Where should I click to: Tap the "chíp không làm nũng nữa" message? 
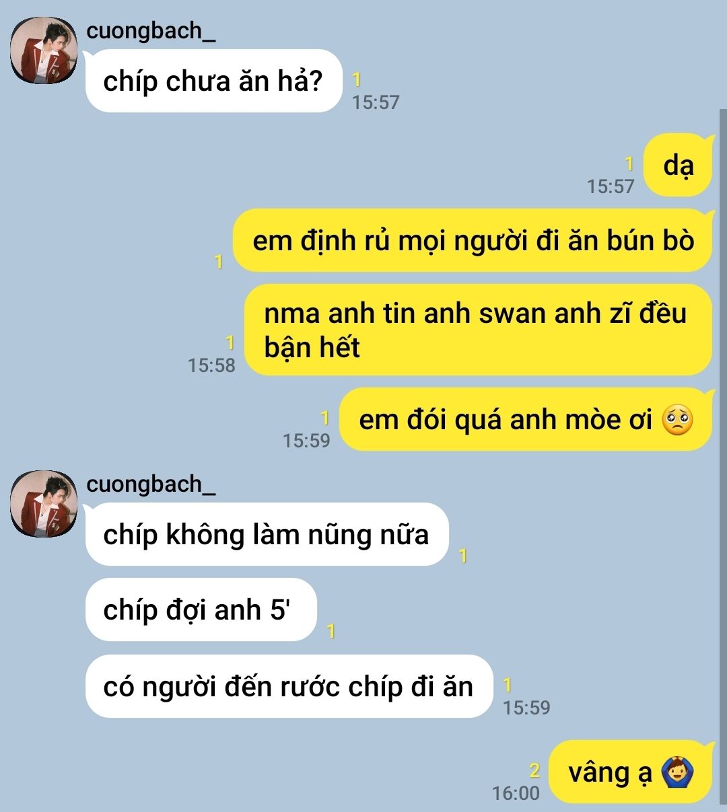[x=267, y=534]
